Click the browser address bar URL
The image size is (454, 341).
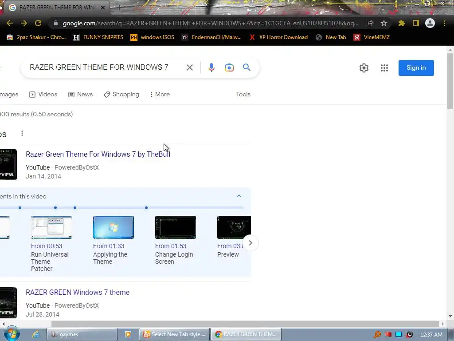(211, 23)
